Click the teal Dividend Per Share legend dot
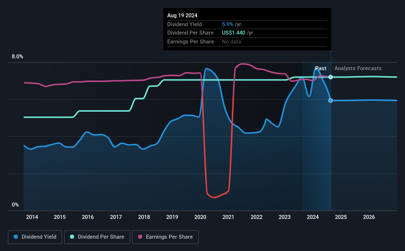This screenshot has width=405, height=251. click(x=72, y=237)
